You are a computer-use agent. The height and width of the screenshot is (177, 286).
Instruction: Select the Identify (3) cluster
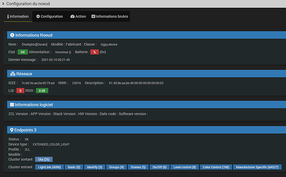click(x=95, y=167)
